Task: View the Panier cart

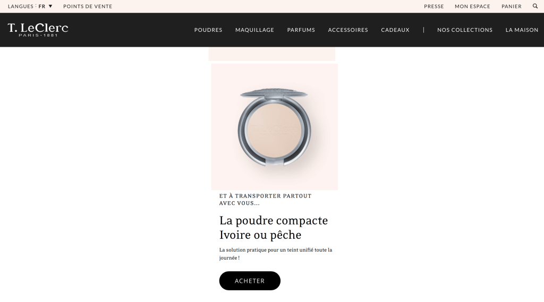Action: (x=511, y=6)
